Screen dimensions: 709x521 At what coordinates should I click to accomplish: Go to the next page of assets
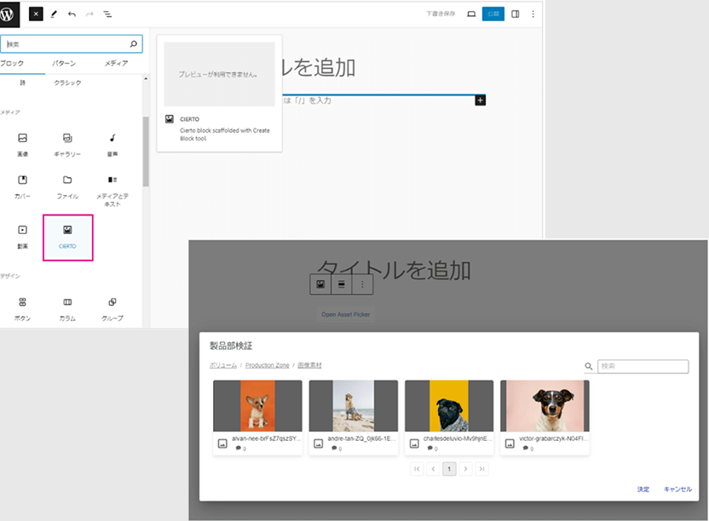pos(465,469)
